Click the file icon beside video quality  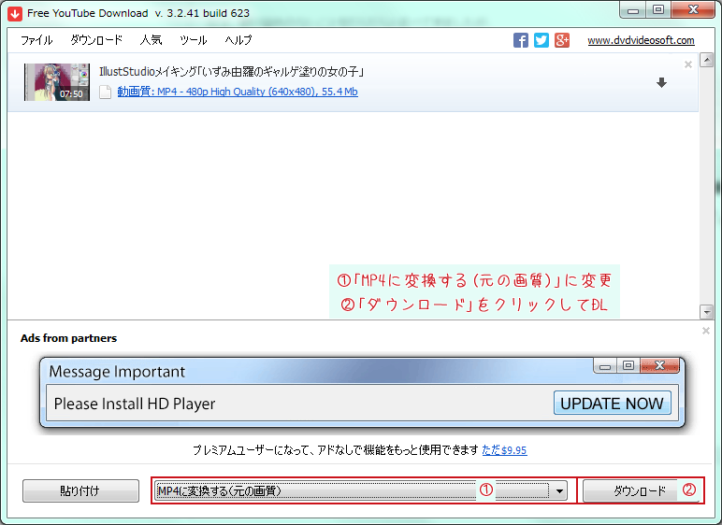106,92
